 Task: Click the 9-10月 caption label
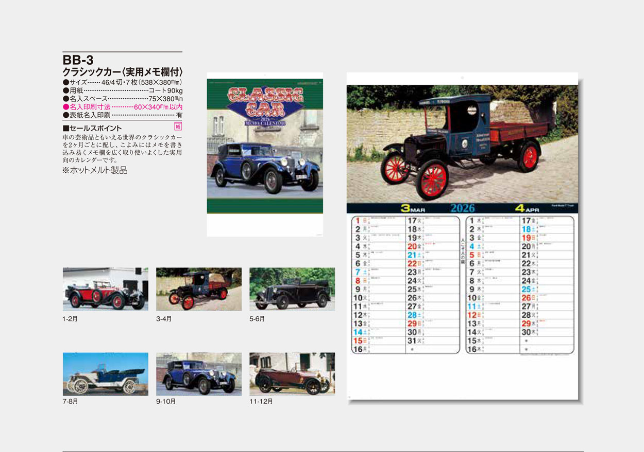pos(166,402)
